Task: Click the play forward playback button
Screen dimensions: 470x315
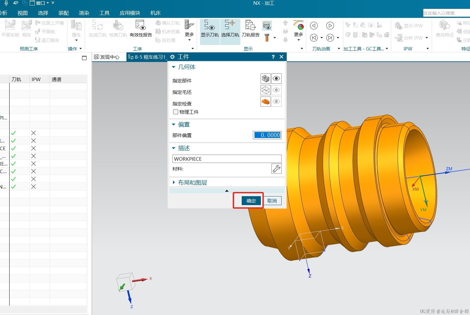Action: click(x=330, y=26)
